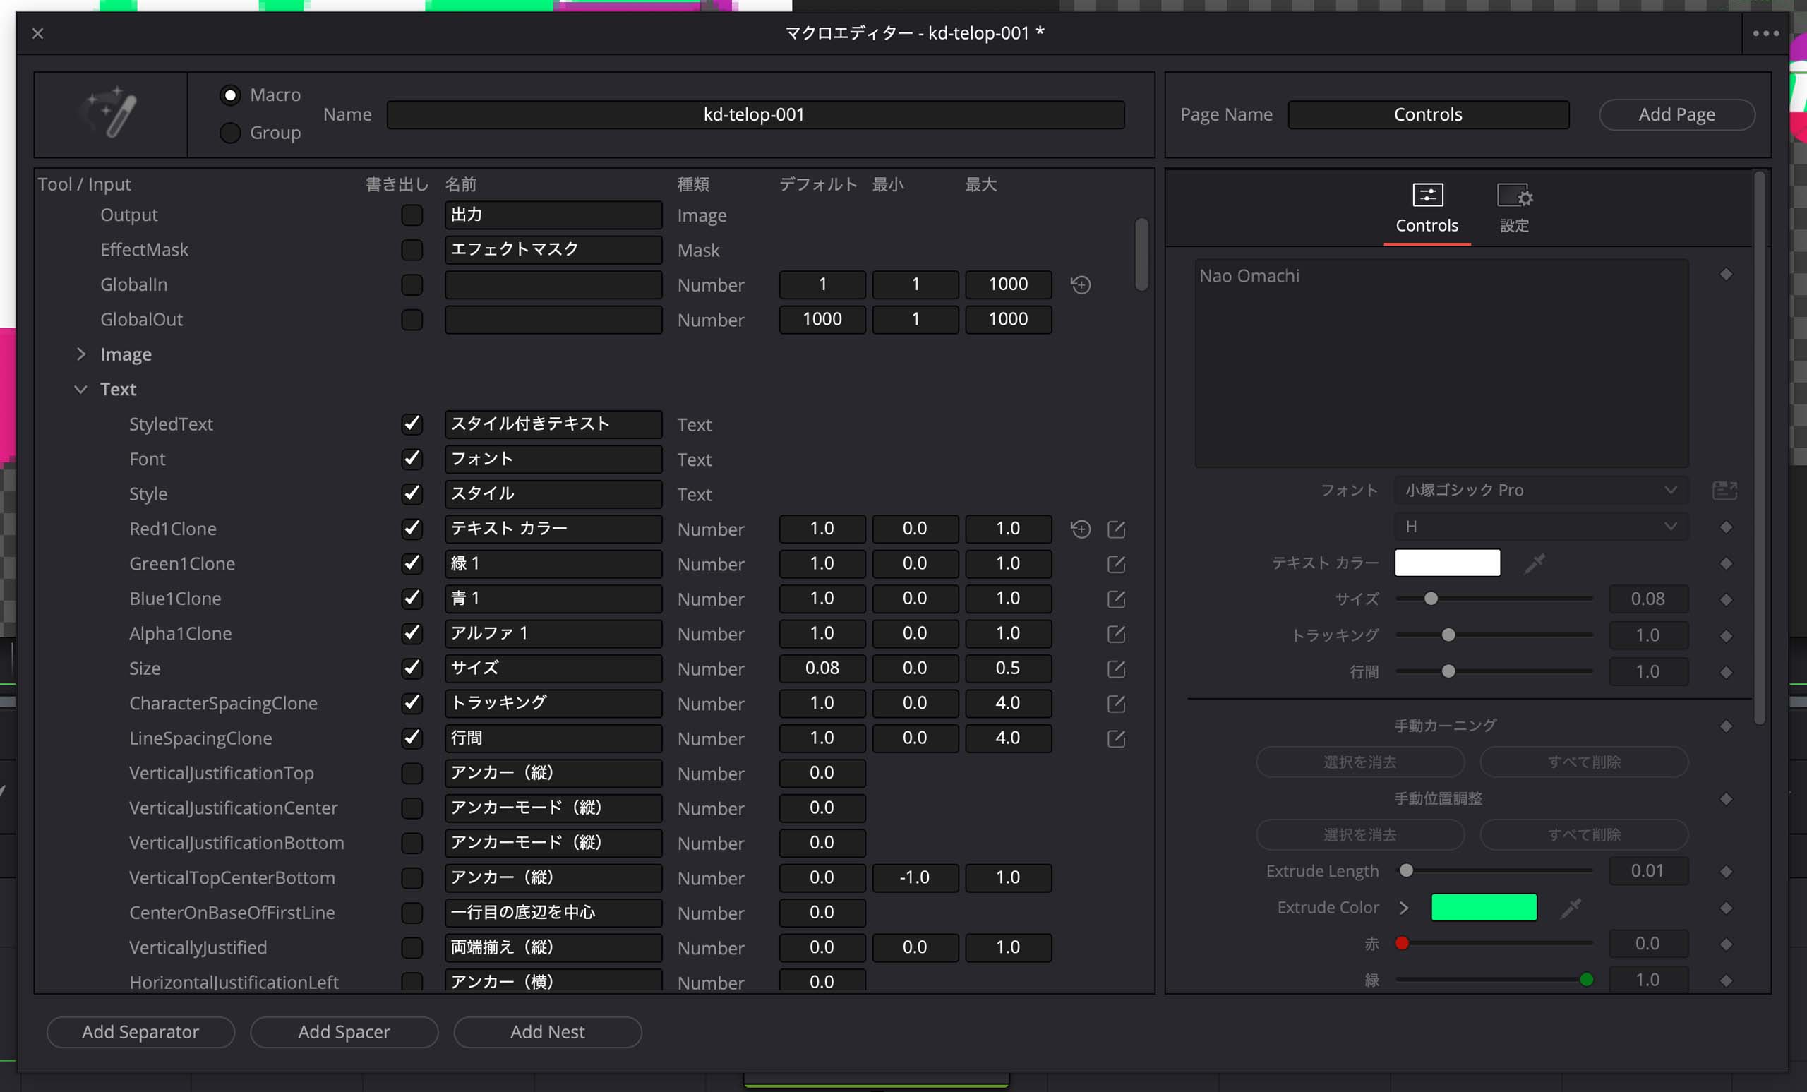Click keyframe diamond next to サイズ
Viewport: 1807px width, 1092px height.
coord(1726,599)
